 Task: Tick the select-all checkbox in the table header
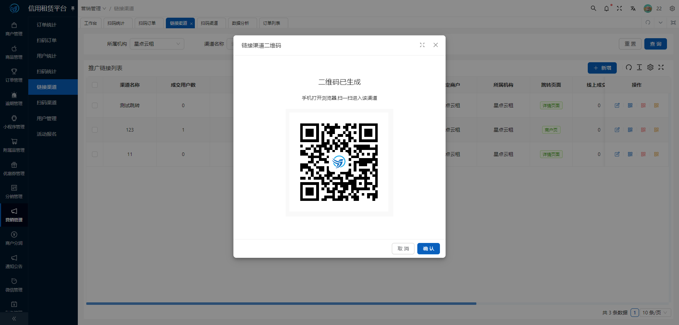pos(95,85)
